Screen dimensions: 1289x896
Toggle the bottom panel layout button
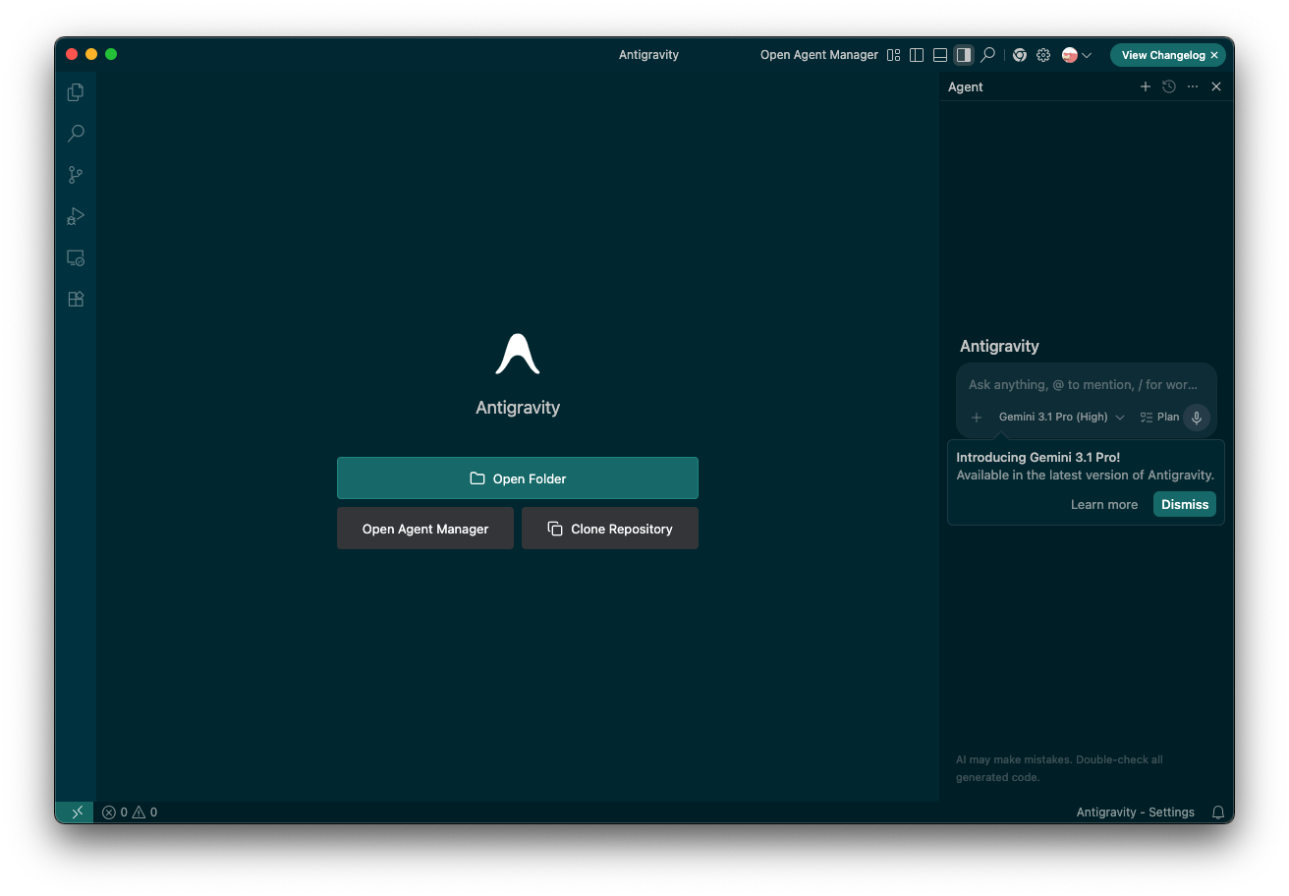click(940, 55)
